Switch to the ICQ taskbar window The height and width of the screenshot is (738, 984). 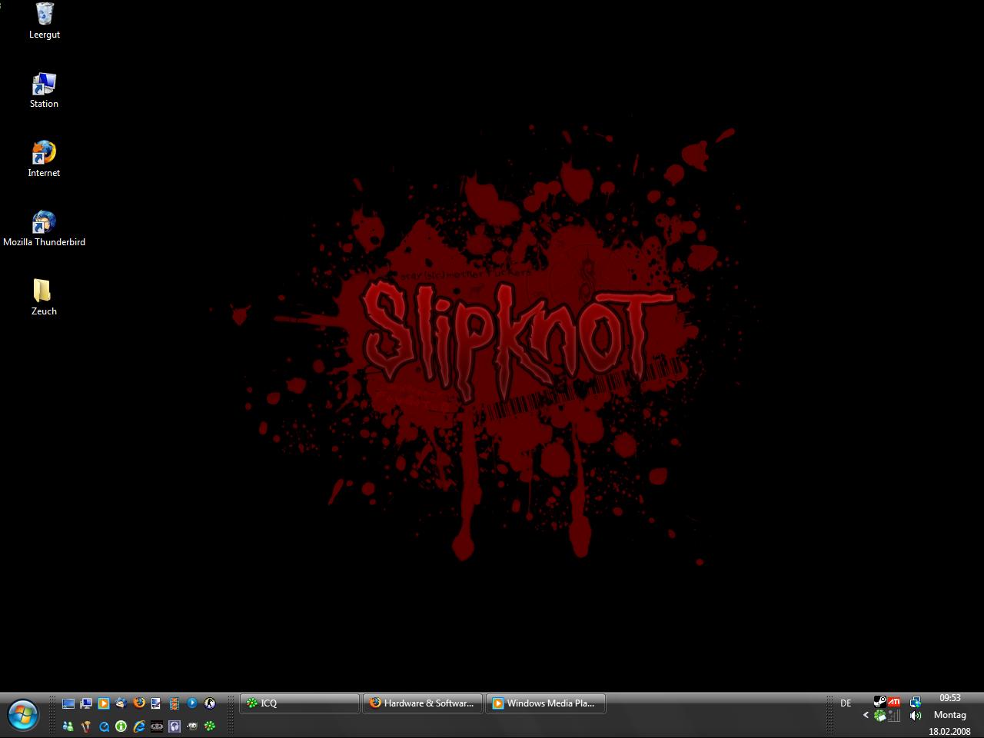299,703
